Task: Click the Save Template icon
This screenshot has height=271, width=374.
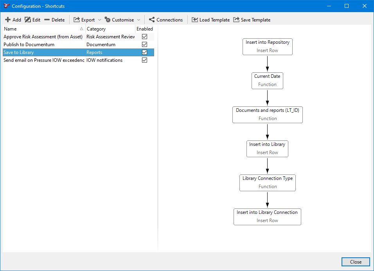Action: point(236,20)
